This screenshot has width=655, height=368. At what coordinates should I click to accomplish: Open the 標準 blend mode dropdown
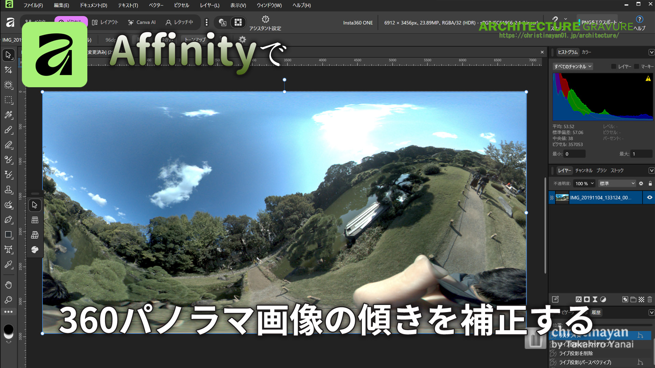tap(617, 183)
